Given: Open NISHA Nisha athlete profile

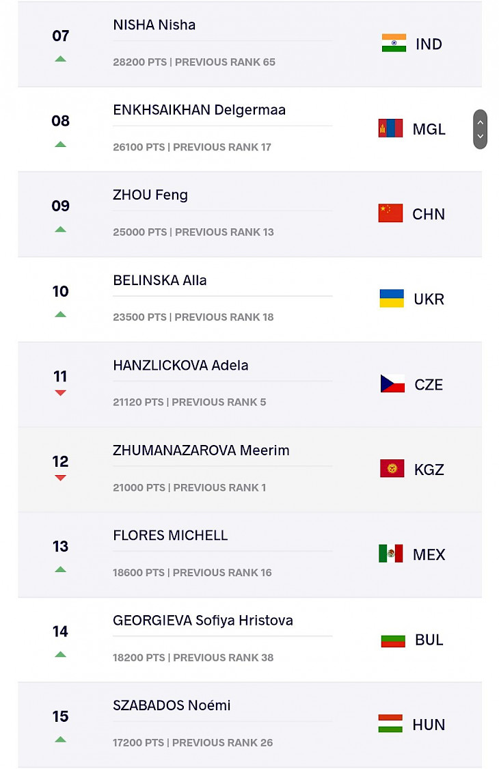Looking at the screenshot, I should tap(154, 25).
